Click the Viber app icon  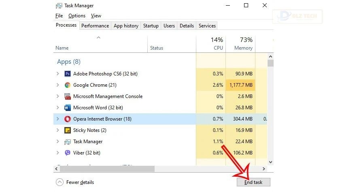click(x=68, y=153)
